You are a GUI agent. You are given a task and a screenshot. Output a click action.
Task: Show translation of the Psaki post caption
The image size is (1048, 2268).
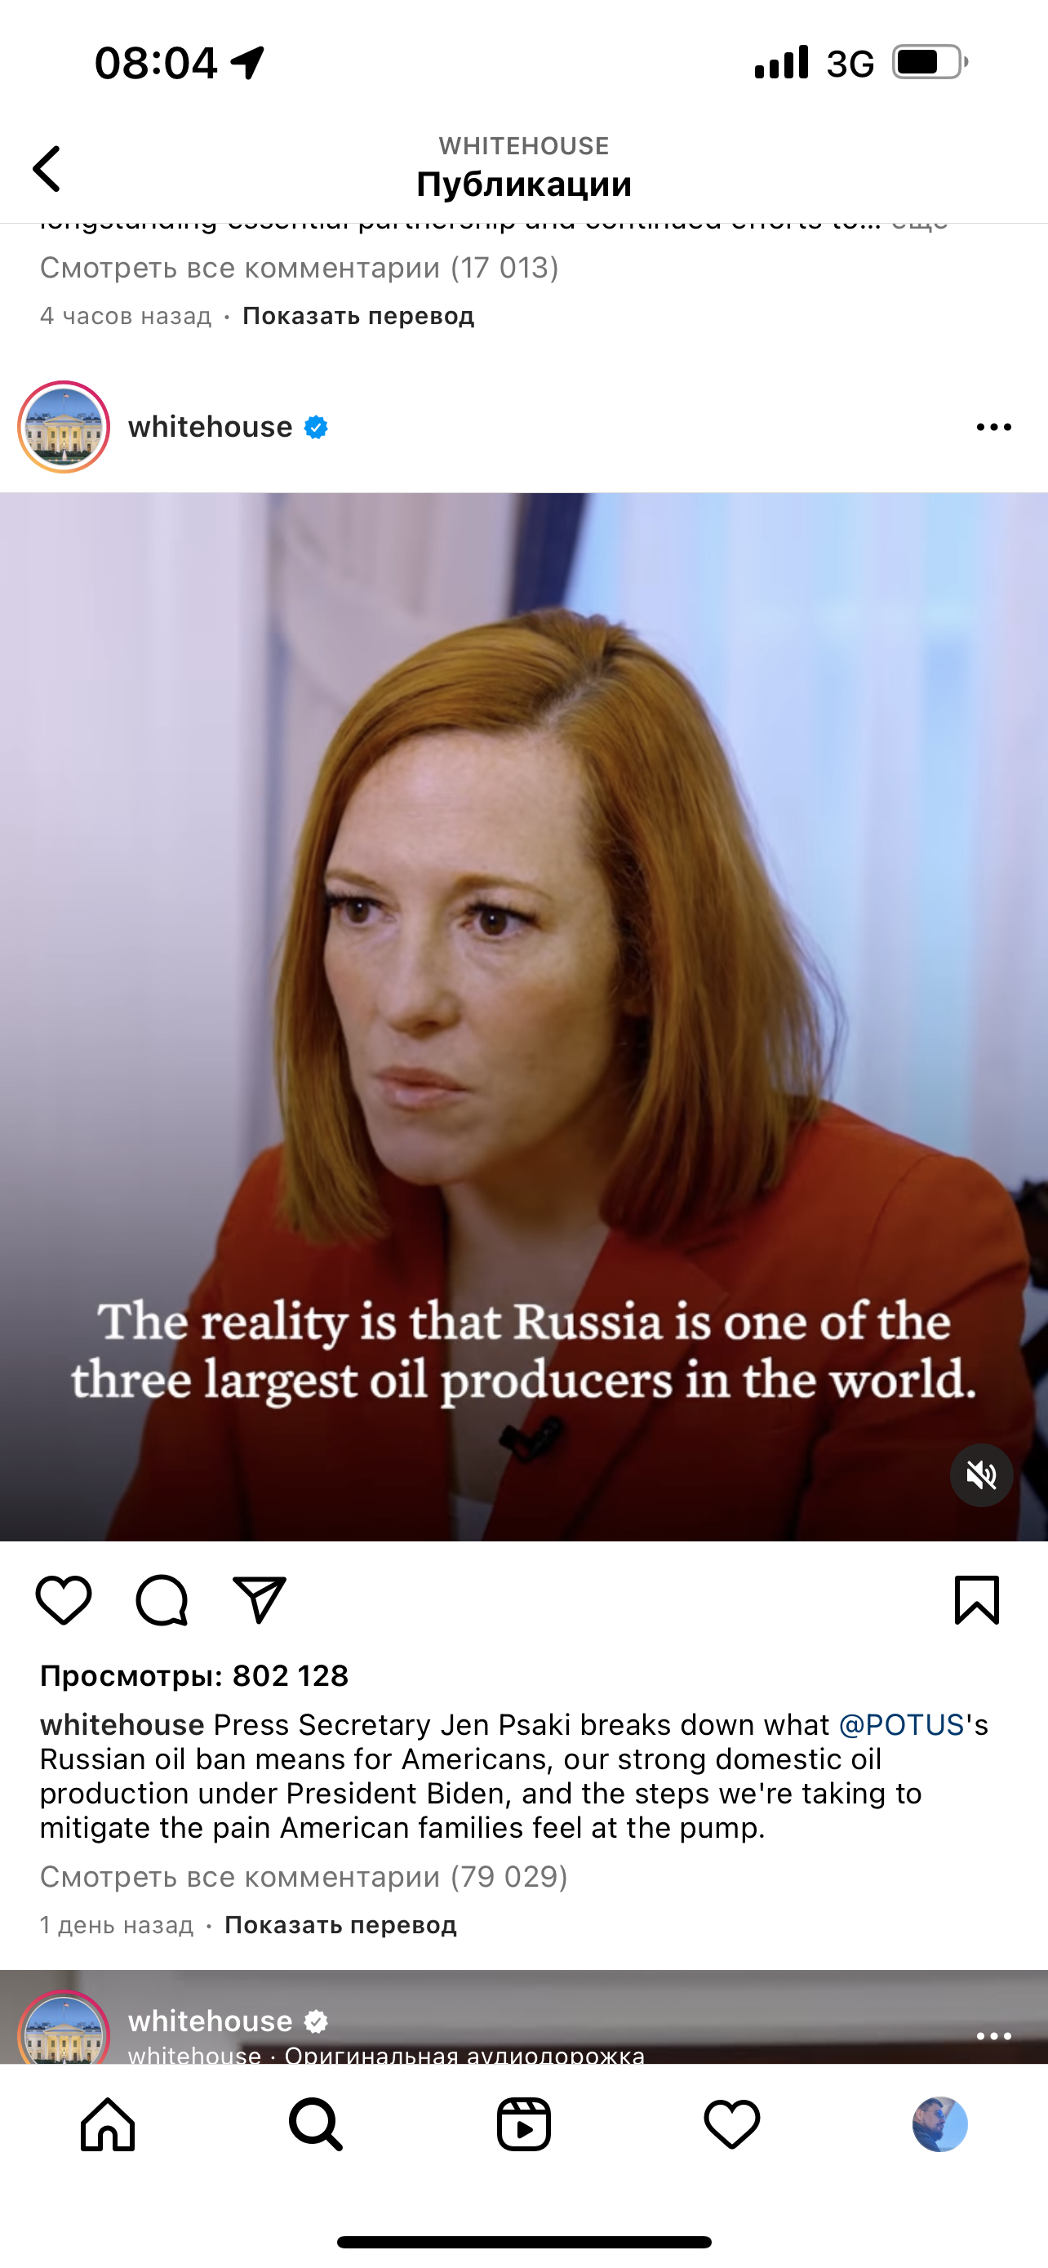(340, 1924)
